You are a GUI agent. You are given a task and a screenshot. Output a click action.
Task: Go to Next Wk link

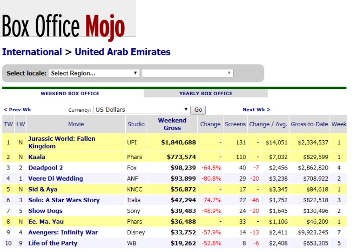coord(256,110)
